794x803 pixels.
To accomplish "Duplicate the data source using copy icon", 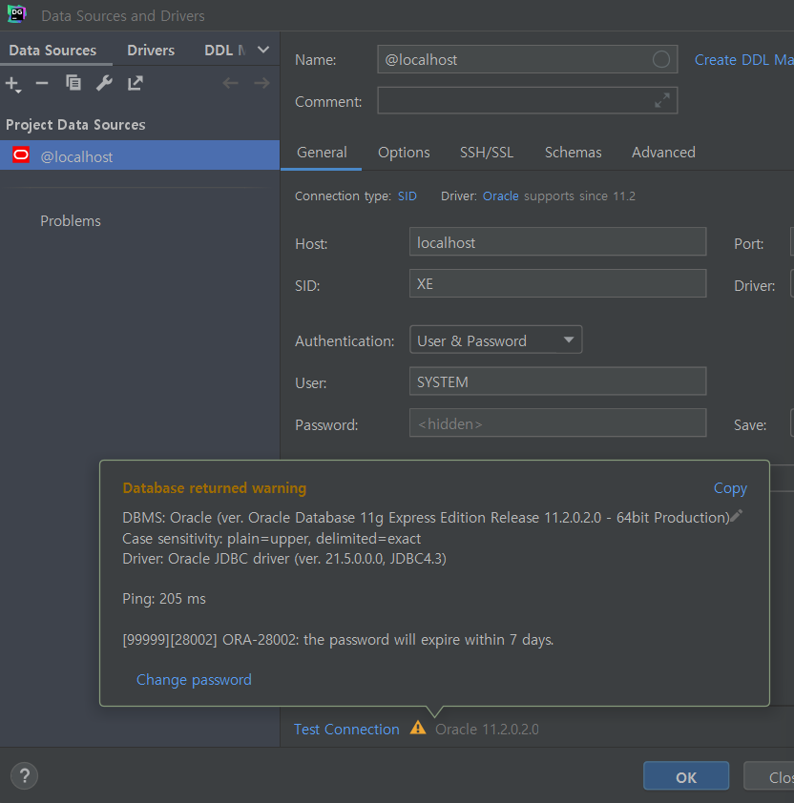I will (x=73, y=83).
